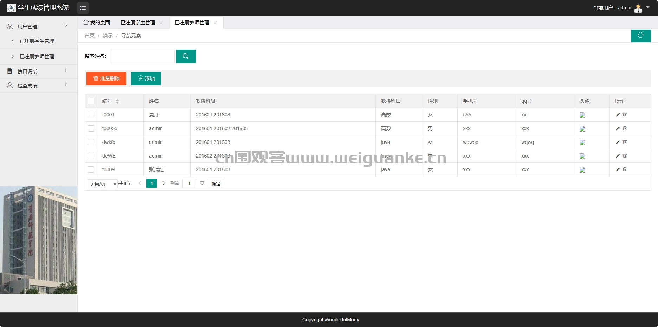Click page 1 pagination button

click(x=151, y=183)
